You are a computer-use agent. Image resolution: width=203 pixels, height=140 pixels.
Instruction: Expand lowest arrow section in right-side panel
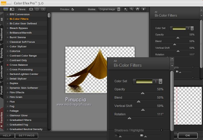193,78
